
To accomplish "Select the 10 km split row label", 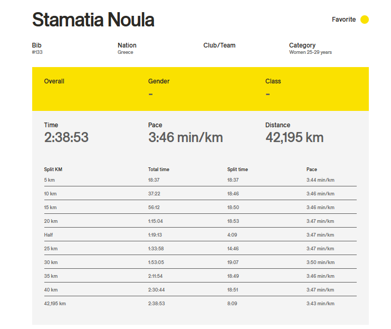I will 50,194.
